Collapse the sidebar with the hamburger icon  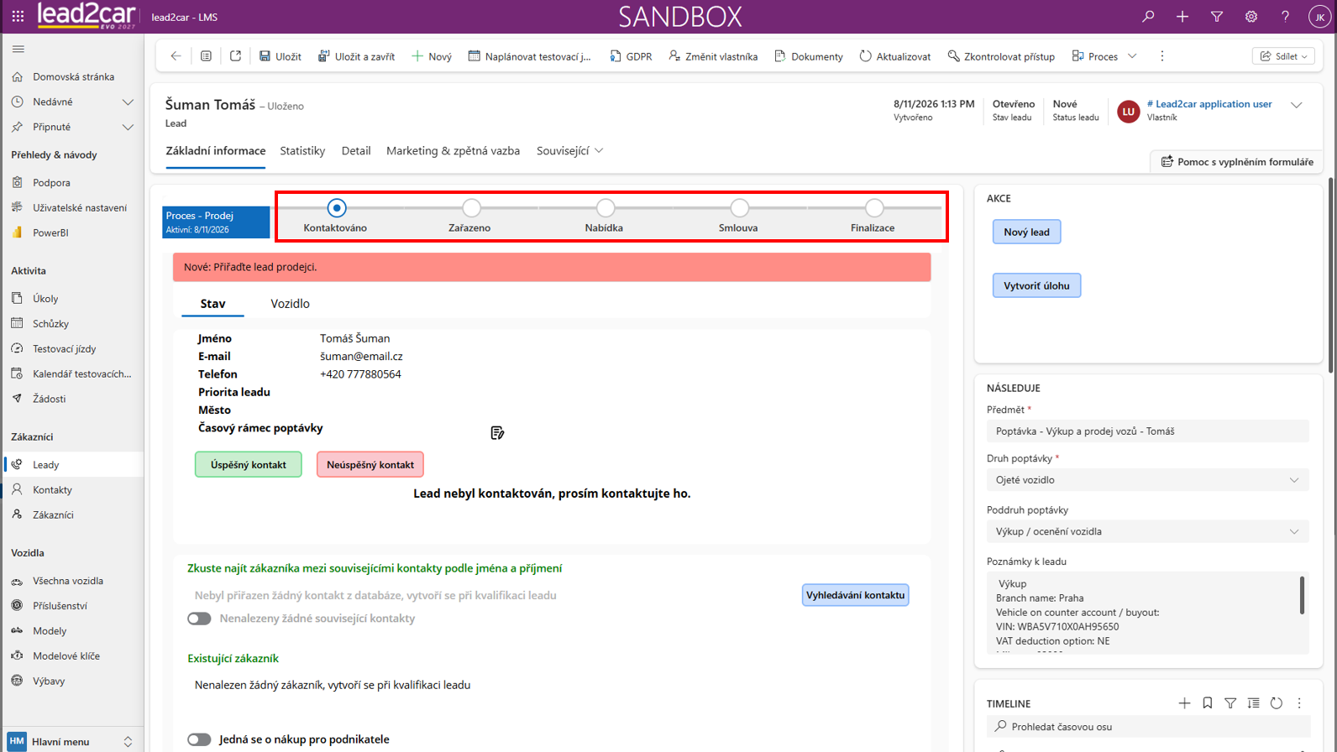18,50
